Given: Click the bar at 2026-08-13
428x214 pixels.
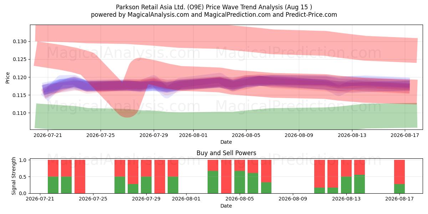Looking at the screenshot, I should (x=346, y=177).
